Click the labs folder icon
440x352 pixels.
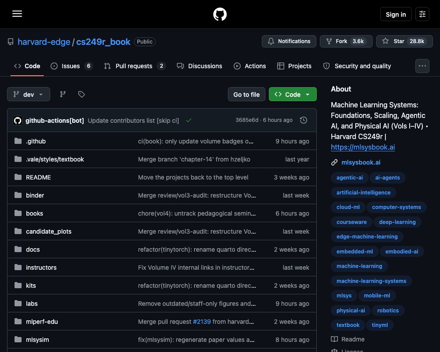point(18,303)
